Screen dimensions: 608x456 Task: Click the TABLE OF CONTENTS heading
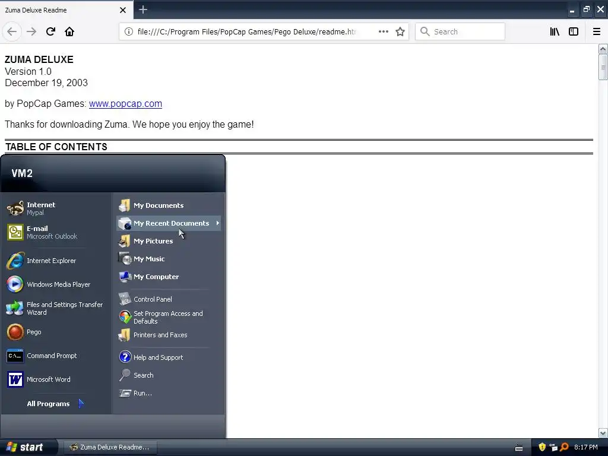pos(56,147)
